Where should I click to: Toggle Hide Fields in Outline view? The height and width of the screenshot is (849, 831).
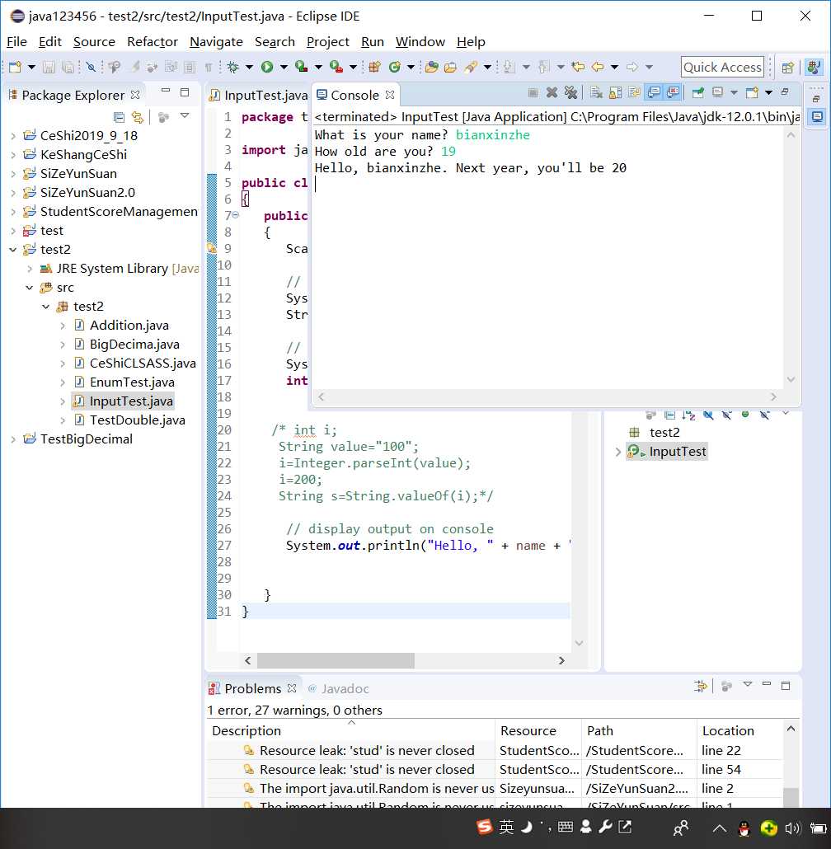tap(708, 415)
